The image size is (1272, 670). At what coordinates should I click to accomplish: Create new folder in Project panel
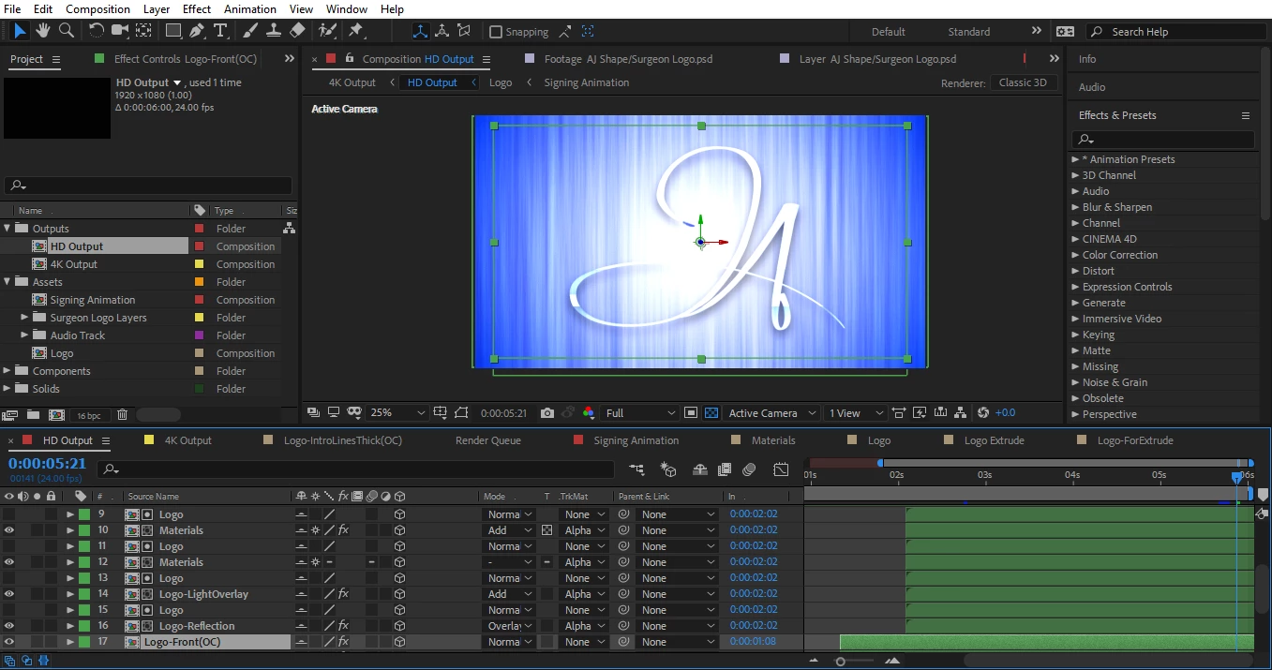click(x=34, y=415)
